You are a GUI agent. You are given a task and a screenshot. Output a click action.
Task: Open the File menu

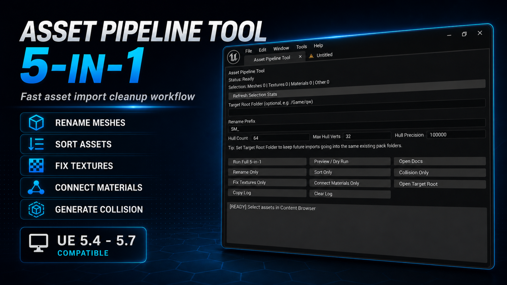[248, 51]
